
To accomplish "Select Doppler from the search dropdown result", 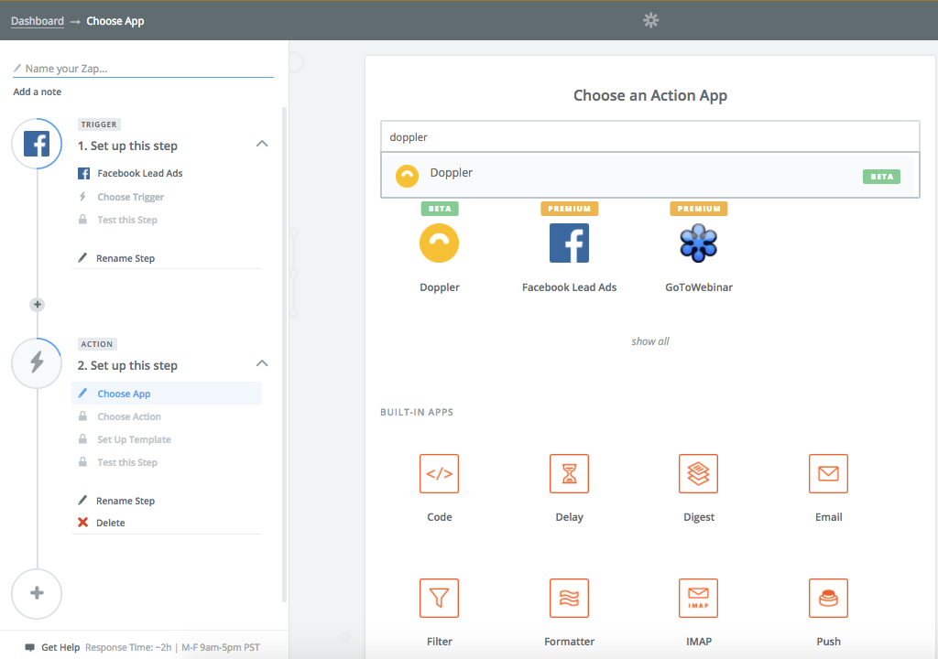I will click(x=650, y=175).
